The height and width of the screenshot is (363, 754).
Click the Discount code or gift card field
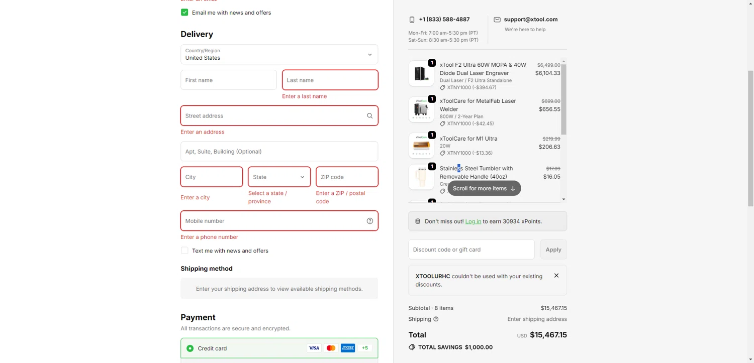pos(471,250)
